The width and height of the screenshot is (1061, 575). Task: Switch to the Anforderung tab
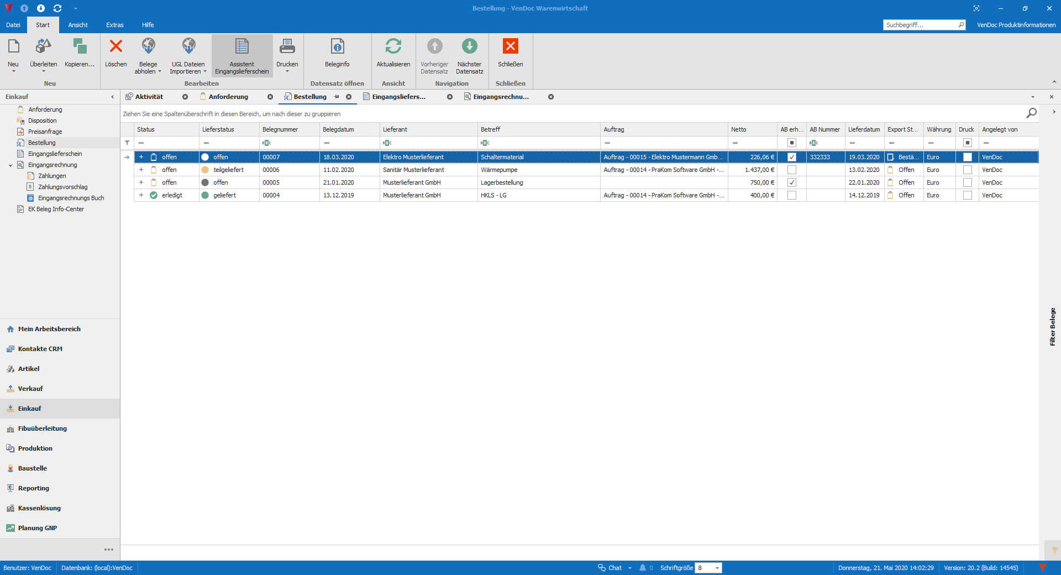[x=228, y=97]
